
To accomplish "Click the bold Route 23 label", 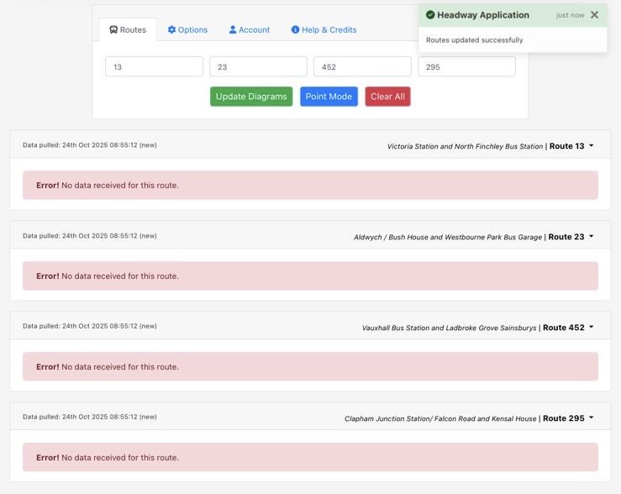I will tap(566, 237).
